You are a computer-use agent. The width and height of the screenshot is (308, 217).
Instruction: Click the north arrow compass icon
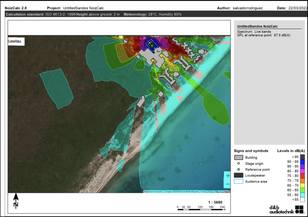[x=16, y=201]
